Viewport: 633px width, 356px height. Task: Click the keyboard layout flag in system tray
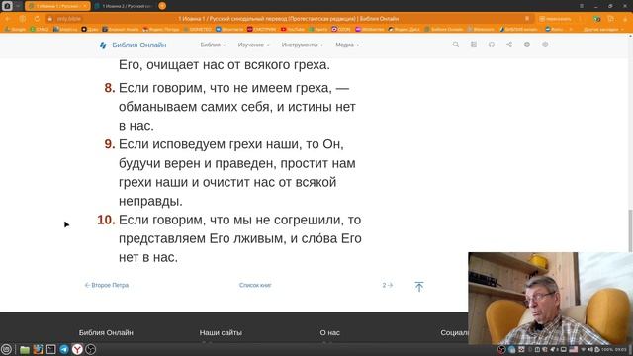[x=574, y=349]
